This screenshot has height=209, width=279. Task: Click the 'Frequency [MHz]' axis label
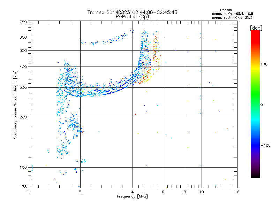click(x=132, y=196)
